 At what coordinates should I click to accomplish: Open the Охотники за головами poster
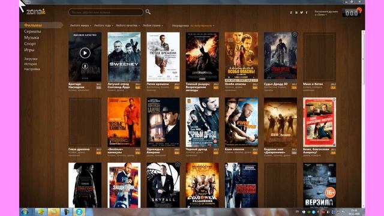tap(241, 185)
